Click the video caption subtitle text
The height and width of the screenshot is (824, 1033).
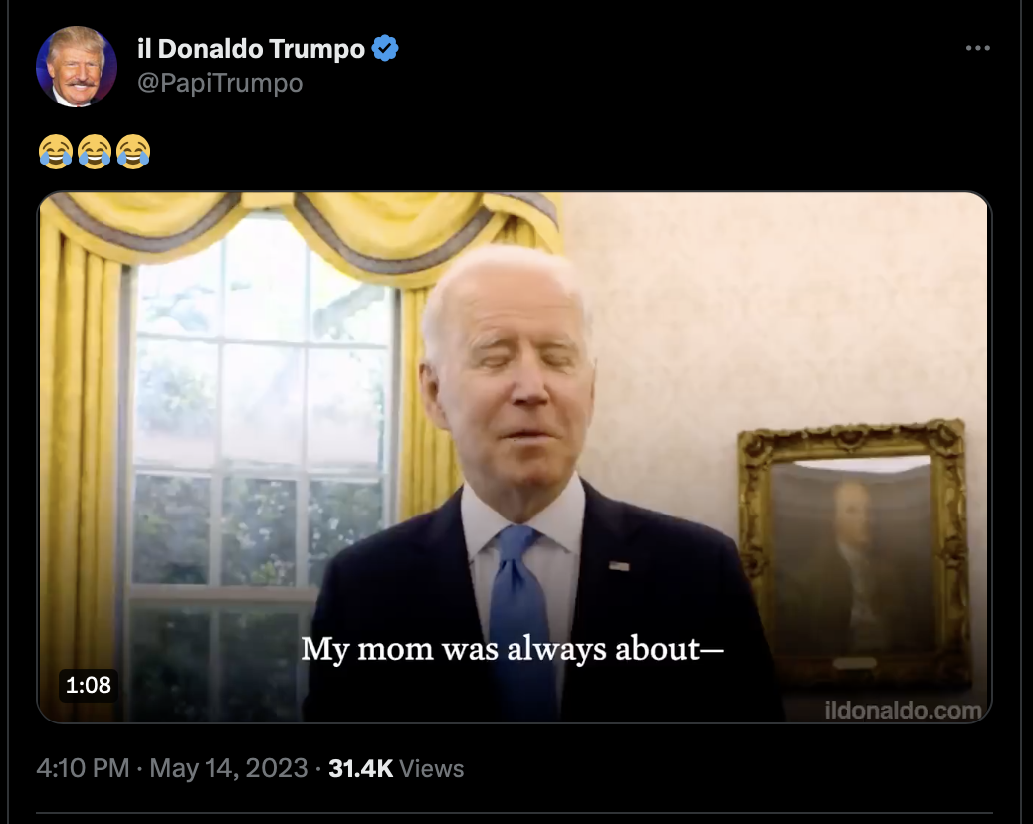tap(513, 650)
